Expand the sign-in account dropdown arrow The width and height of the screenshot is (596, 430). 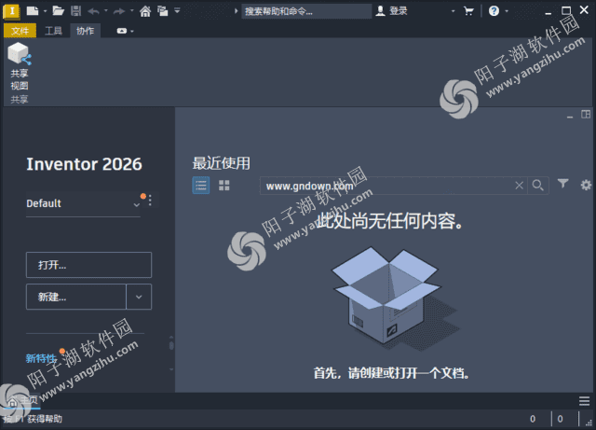click(453, 11)
